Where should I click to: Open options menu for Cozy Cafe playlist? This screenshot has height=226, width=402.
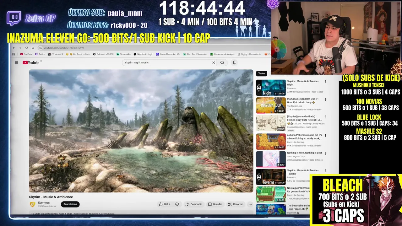click(x=325, y=117)
